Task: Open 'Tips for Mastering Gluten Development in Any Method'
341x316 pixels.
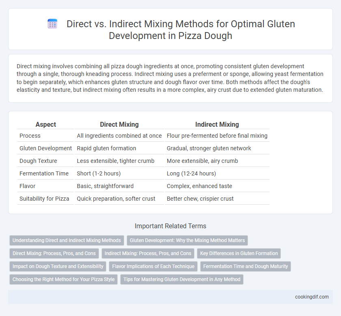Action: point(182,279)
